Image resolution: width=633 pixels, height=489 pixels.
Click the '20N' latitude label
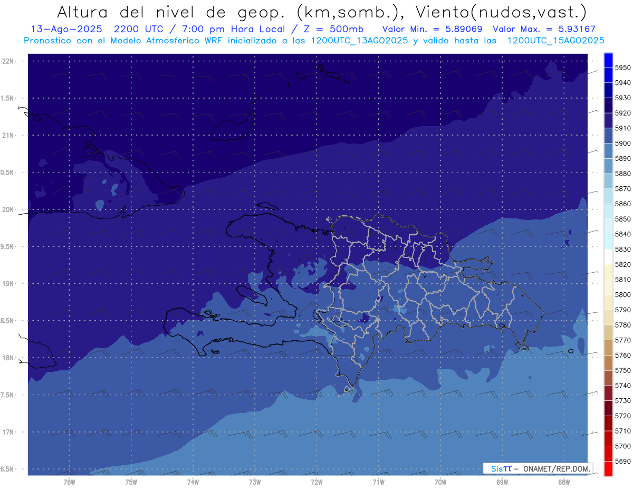point(8,209)
